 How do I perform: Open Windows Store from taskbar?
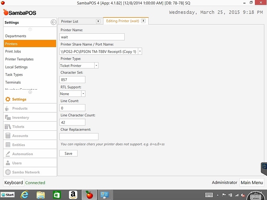[x=57, y=195]
